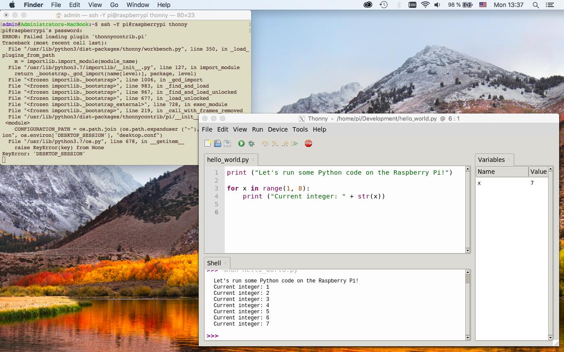
Task: Click the clock showing Mon 13:37
Action: (x=508, y=5)
